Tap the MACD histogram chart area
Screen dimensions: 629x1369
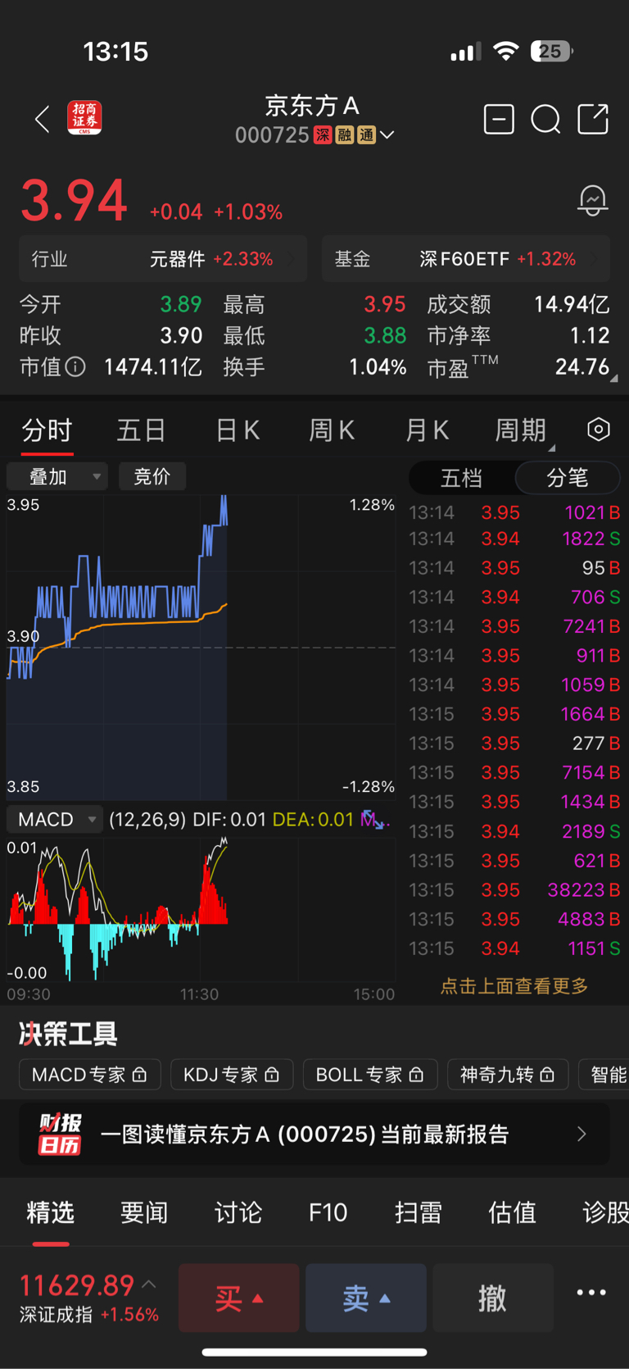[x=201, y=908]
